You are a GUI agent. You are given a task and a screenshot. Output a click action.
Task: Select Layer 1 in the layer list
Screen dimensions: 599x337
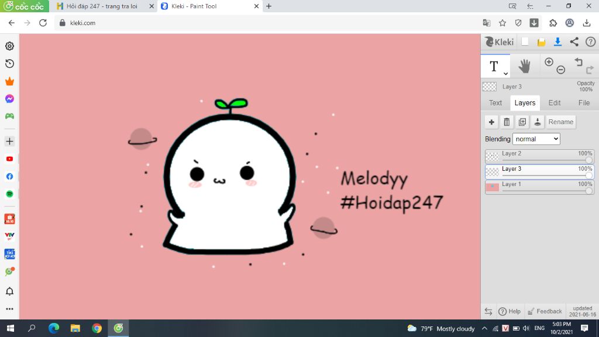point(539,187)
